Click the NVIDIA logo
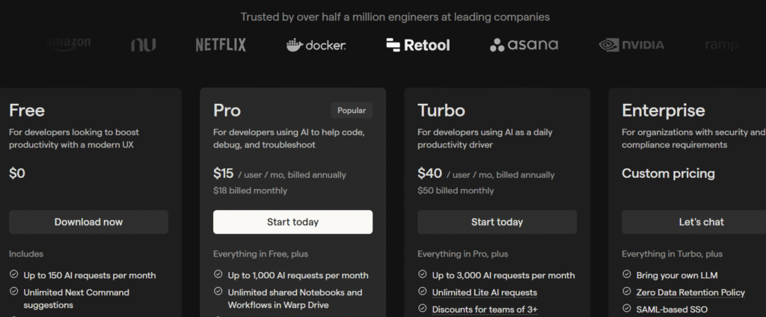This screenshot has height=317, width=766. pyautogui.click(x=631, y=46)
